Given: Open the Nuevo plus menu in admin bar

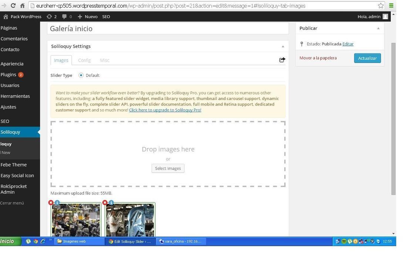Looking at the screenshot, I should tap(87, 17).
